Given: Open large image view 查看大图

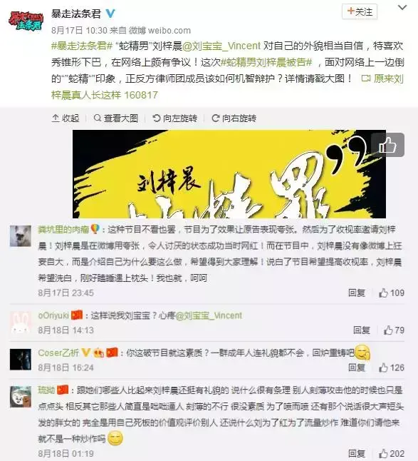Looking at the screenshot, I should coord(115,118).
